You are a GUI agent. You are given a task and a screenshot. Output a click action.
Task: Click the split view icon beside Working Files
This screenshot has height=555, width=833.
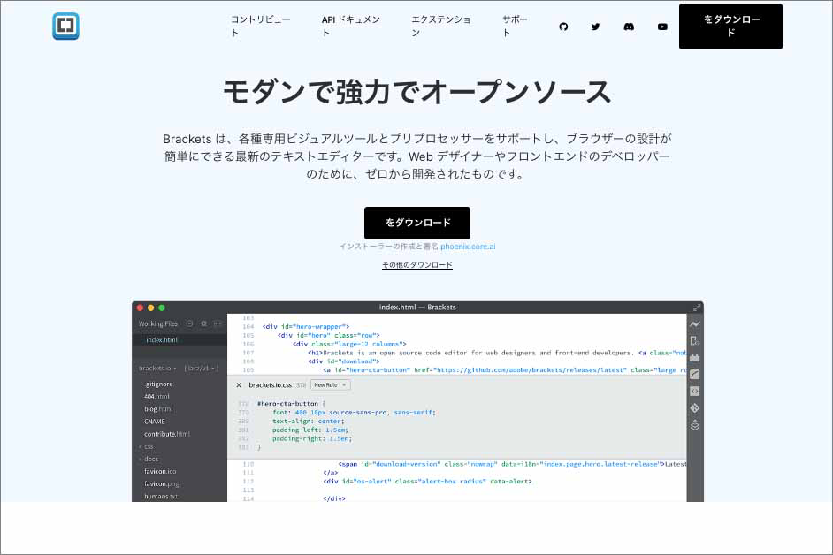pos(217,324)
